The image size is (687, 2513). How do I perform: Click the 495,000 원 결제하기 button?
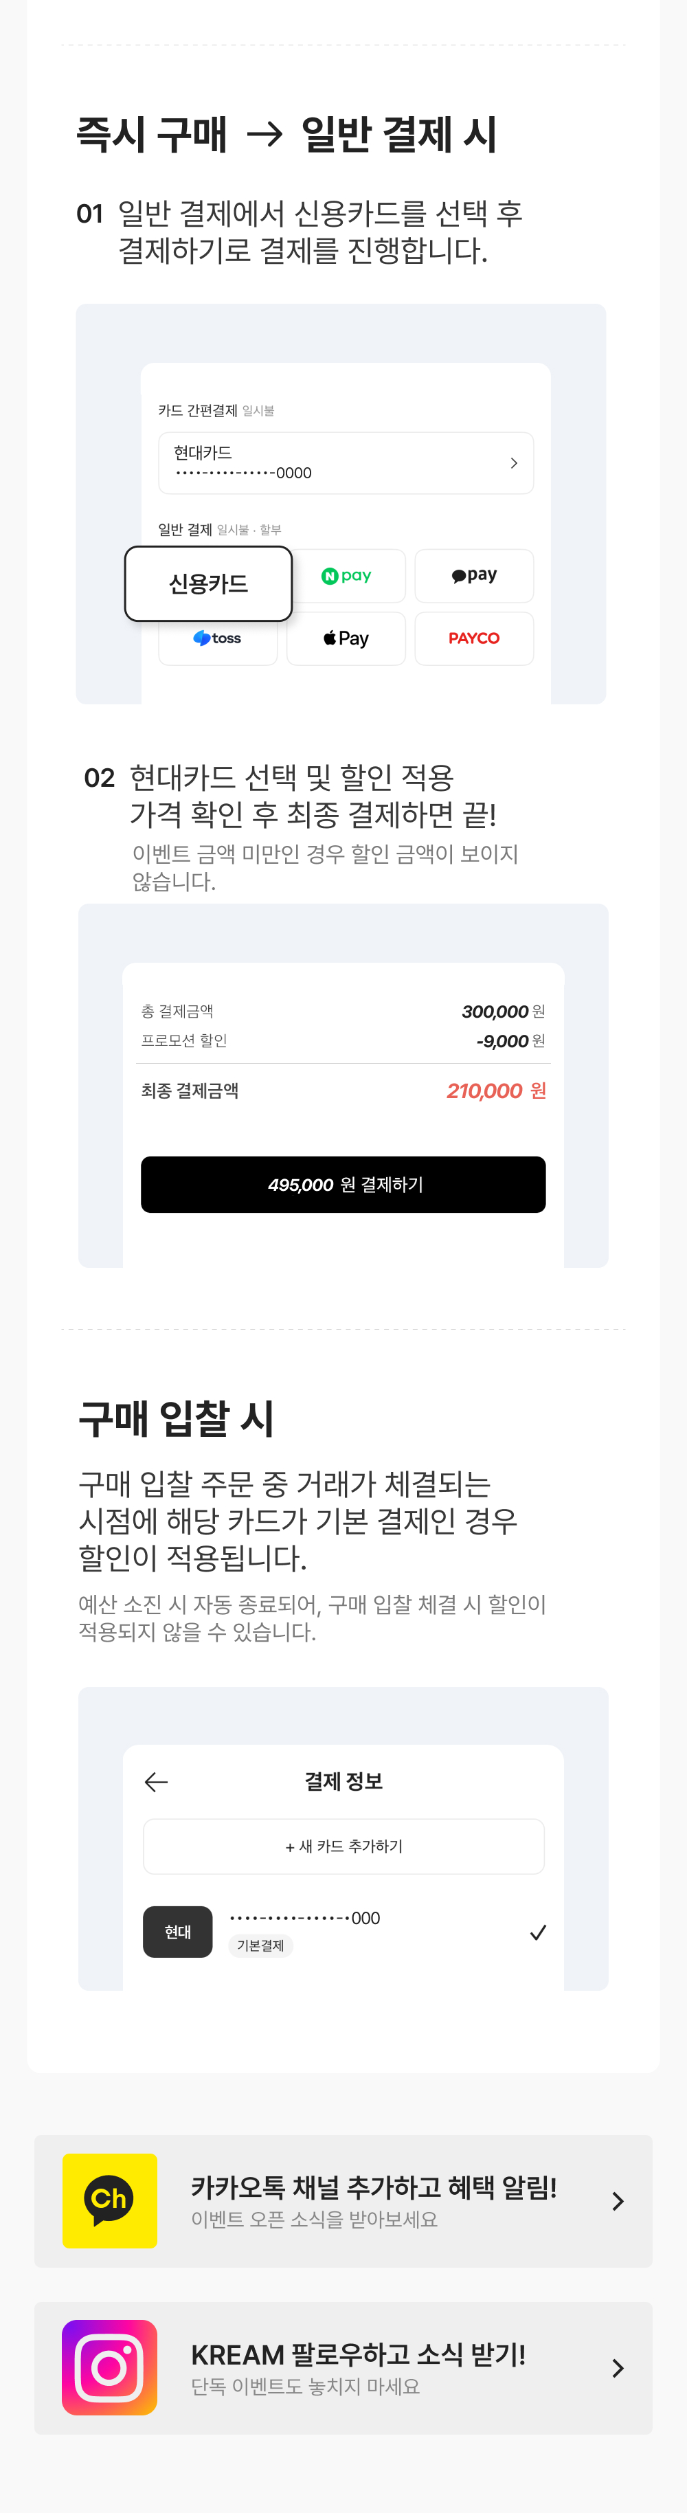(x=343, y=1184)
